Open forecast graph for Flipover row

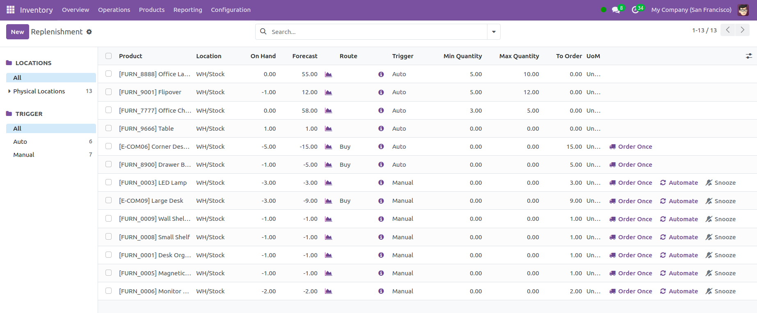point(328,93)
